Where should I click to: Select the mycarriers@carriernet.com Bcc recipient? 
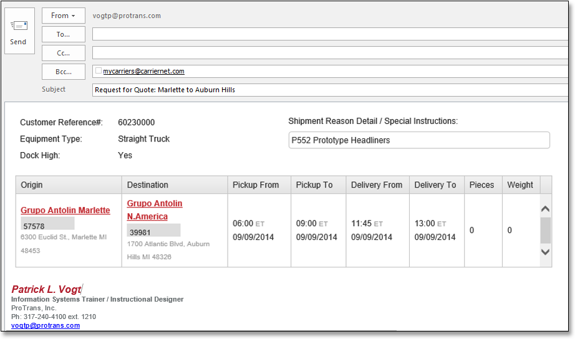(143, 71)
